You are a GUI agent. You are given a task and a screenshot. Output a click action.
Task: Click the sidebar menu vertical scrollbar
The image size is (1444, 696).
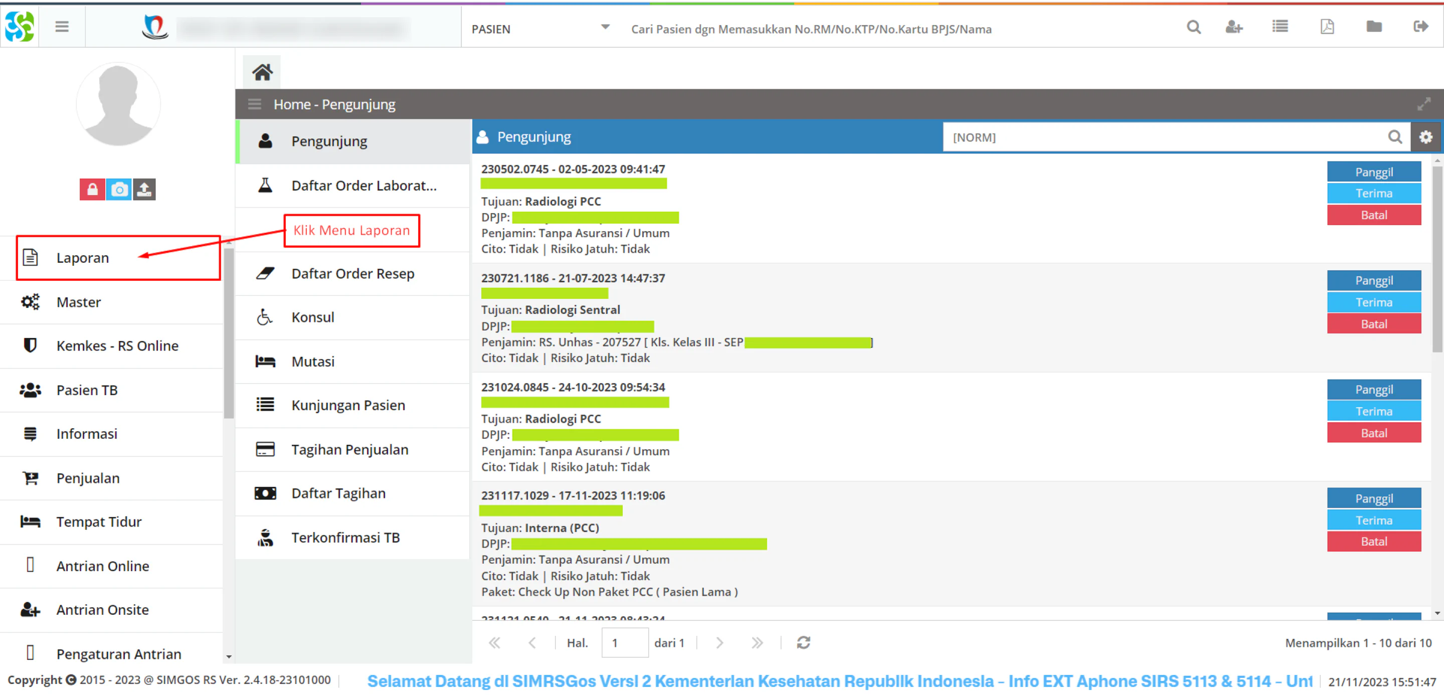(229, 333)
